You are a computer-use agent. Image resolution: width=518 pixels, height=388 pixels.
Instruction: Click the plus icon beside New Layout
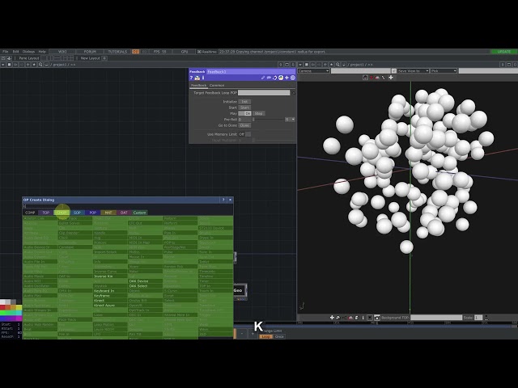tap(104, 58)
